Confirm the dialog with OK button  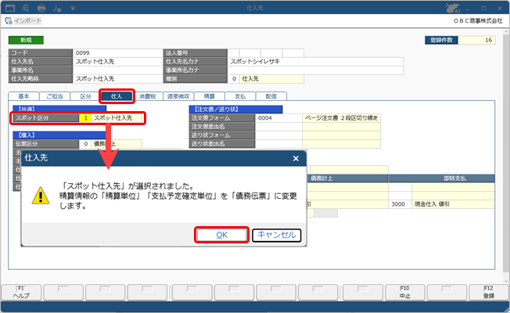pos(222,235)
